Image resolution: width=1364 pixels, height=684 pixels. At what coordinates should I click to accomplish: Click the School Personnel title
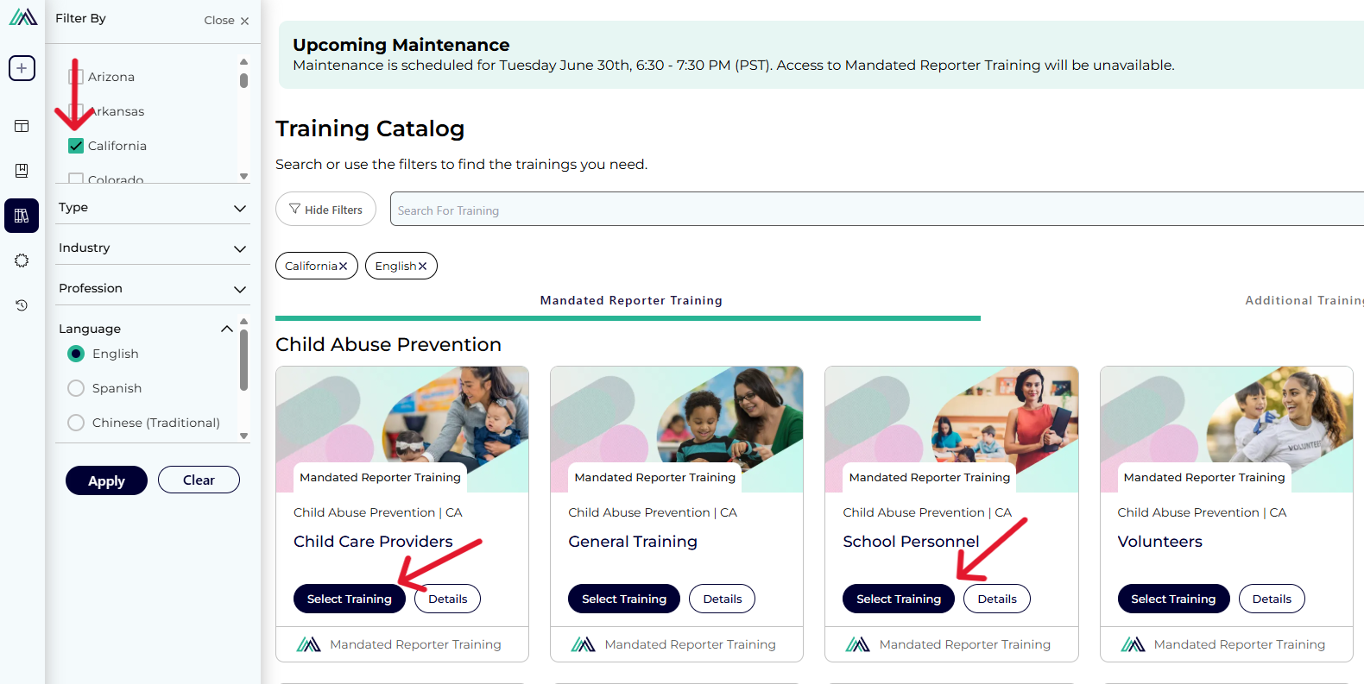pos(911,542)
